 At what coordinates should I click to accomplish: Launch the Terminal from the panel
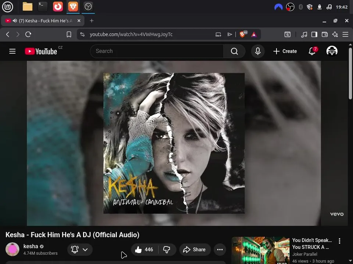(x=43, y=7)
